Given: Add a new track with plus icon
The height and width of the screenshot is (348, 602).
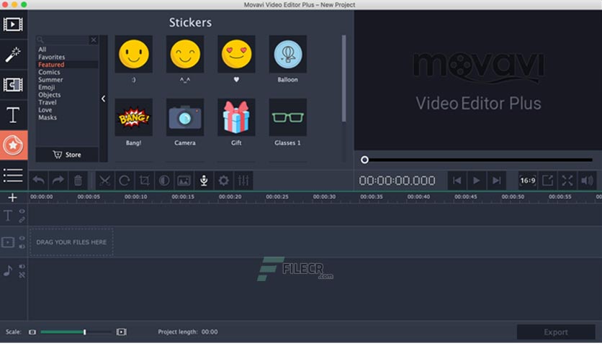Looking at the screenshot, I should (12, 198).
